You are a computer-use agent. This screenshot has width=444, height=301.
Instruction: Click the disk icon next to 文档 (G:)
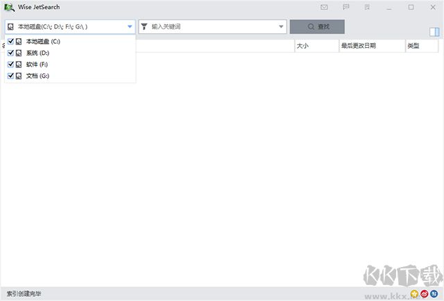pos(19,76)
